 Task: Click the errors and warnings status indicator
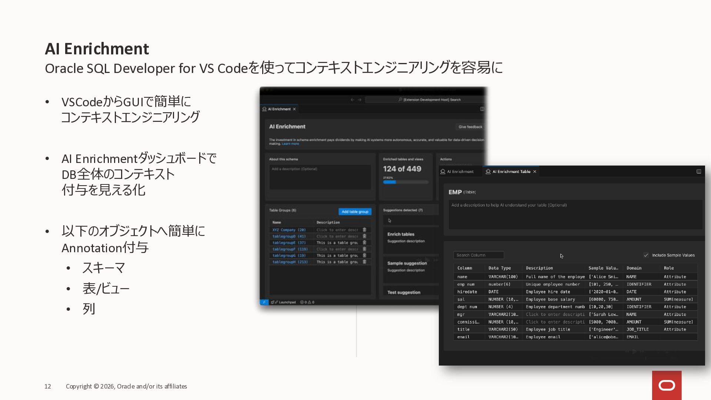point(307,302)
